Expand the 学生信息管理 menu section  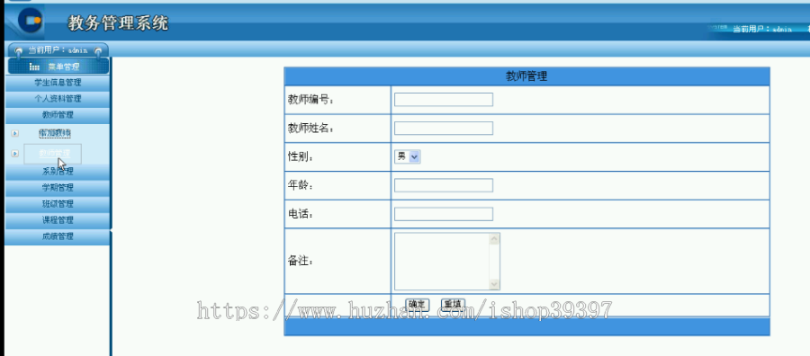click(x=58, y=83)
